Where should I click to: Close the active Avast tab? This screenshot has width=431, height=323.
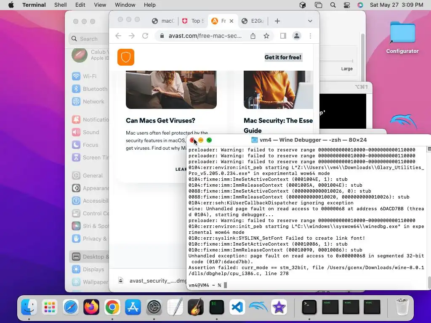coord(231,21)
